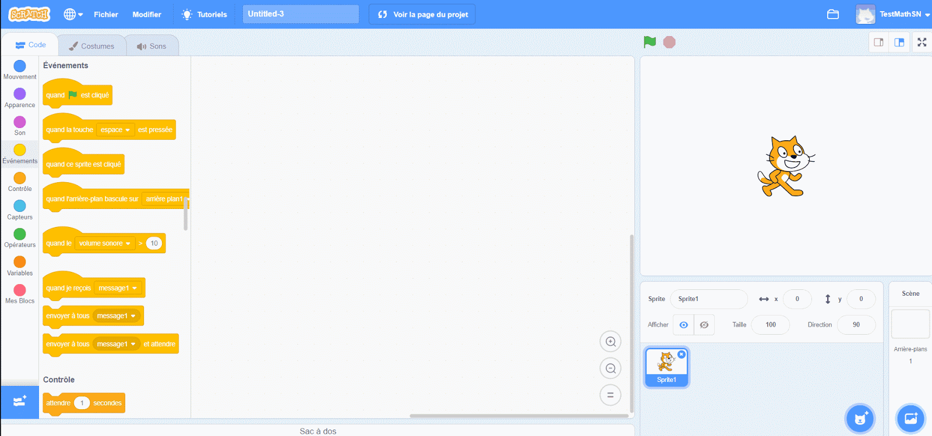Select the Sprite1 thumbnail
932x436 pixels.
click(666, 367)
